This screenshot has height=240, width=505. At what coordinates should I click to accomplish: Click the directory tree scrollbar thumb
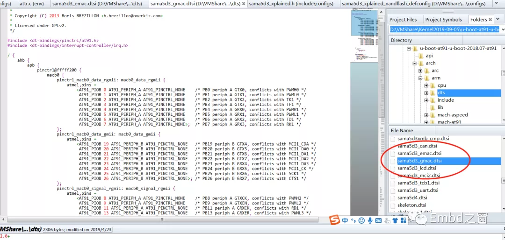503,74
